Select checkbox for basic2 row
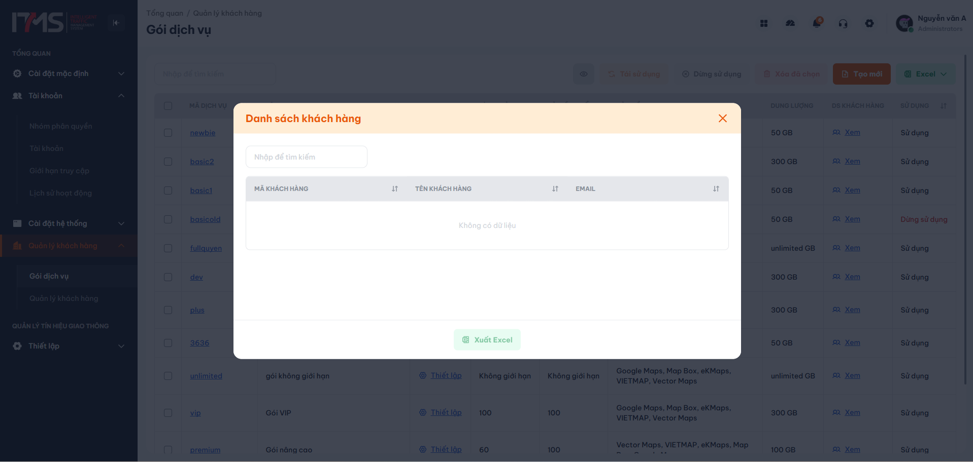 pos(168,162)
